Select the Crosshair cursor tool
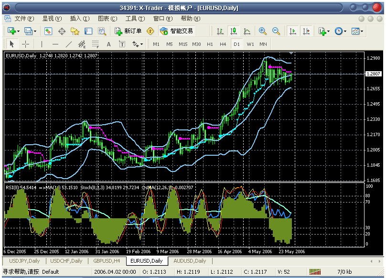Image resolution: width=386 pixels, height=278 pixels. tap(26, 44)
